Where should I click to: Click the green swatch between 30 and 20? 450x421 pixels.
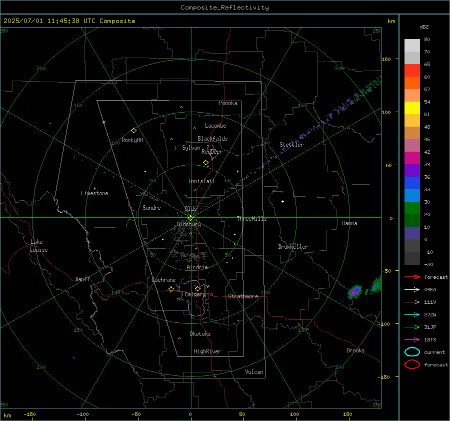click(412, 208)
